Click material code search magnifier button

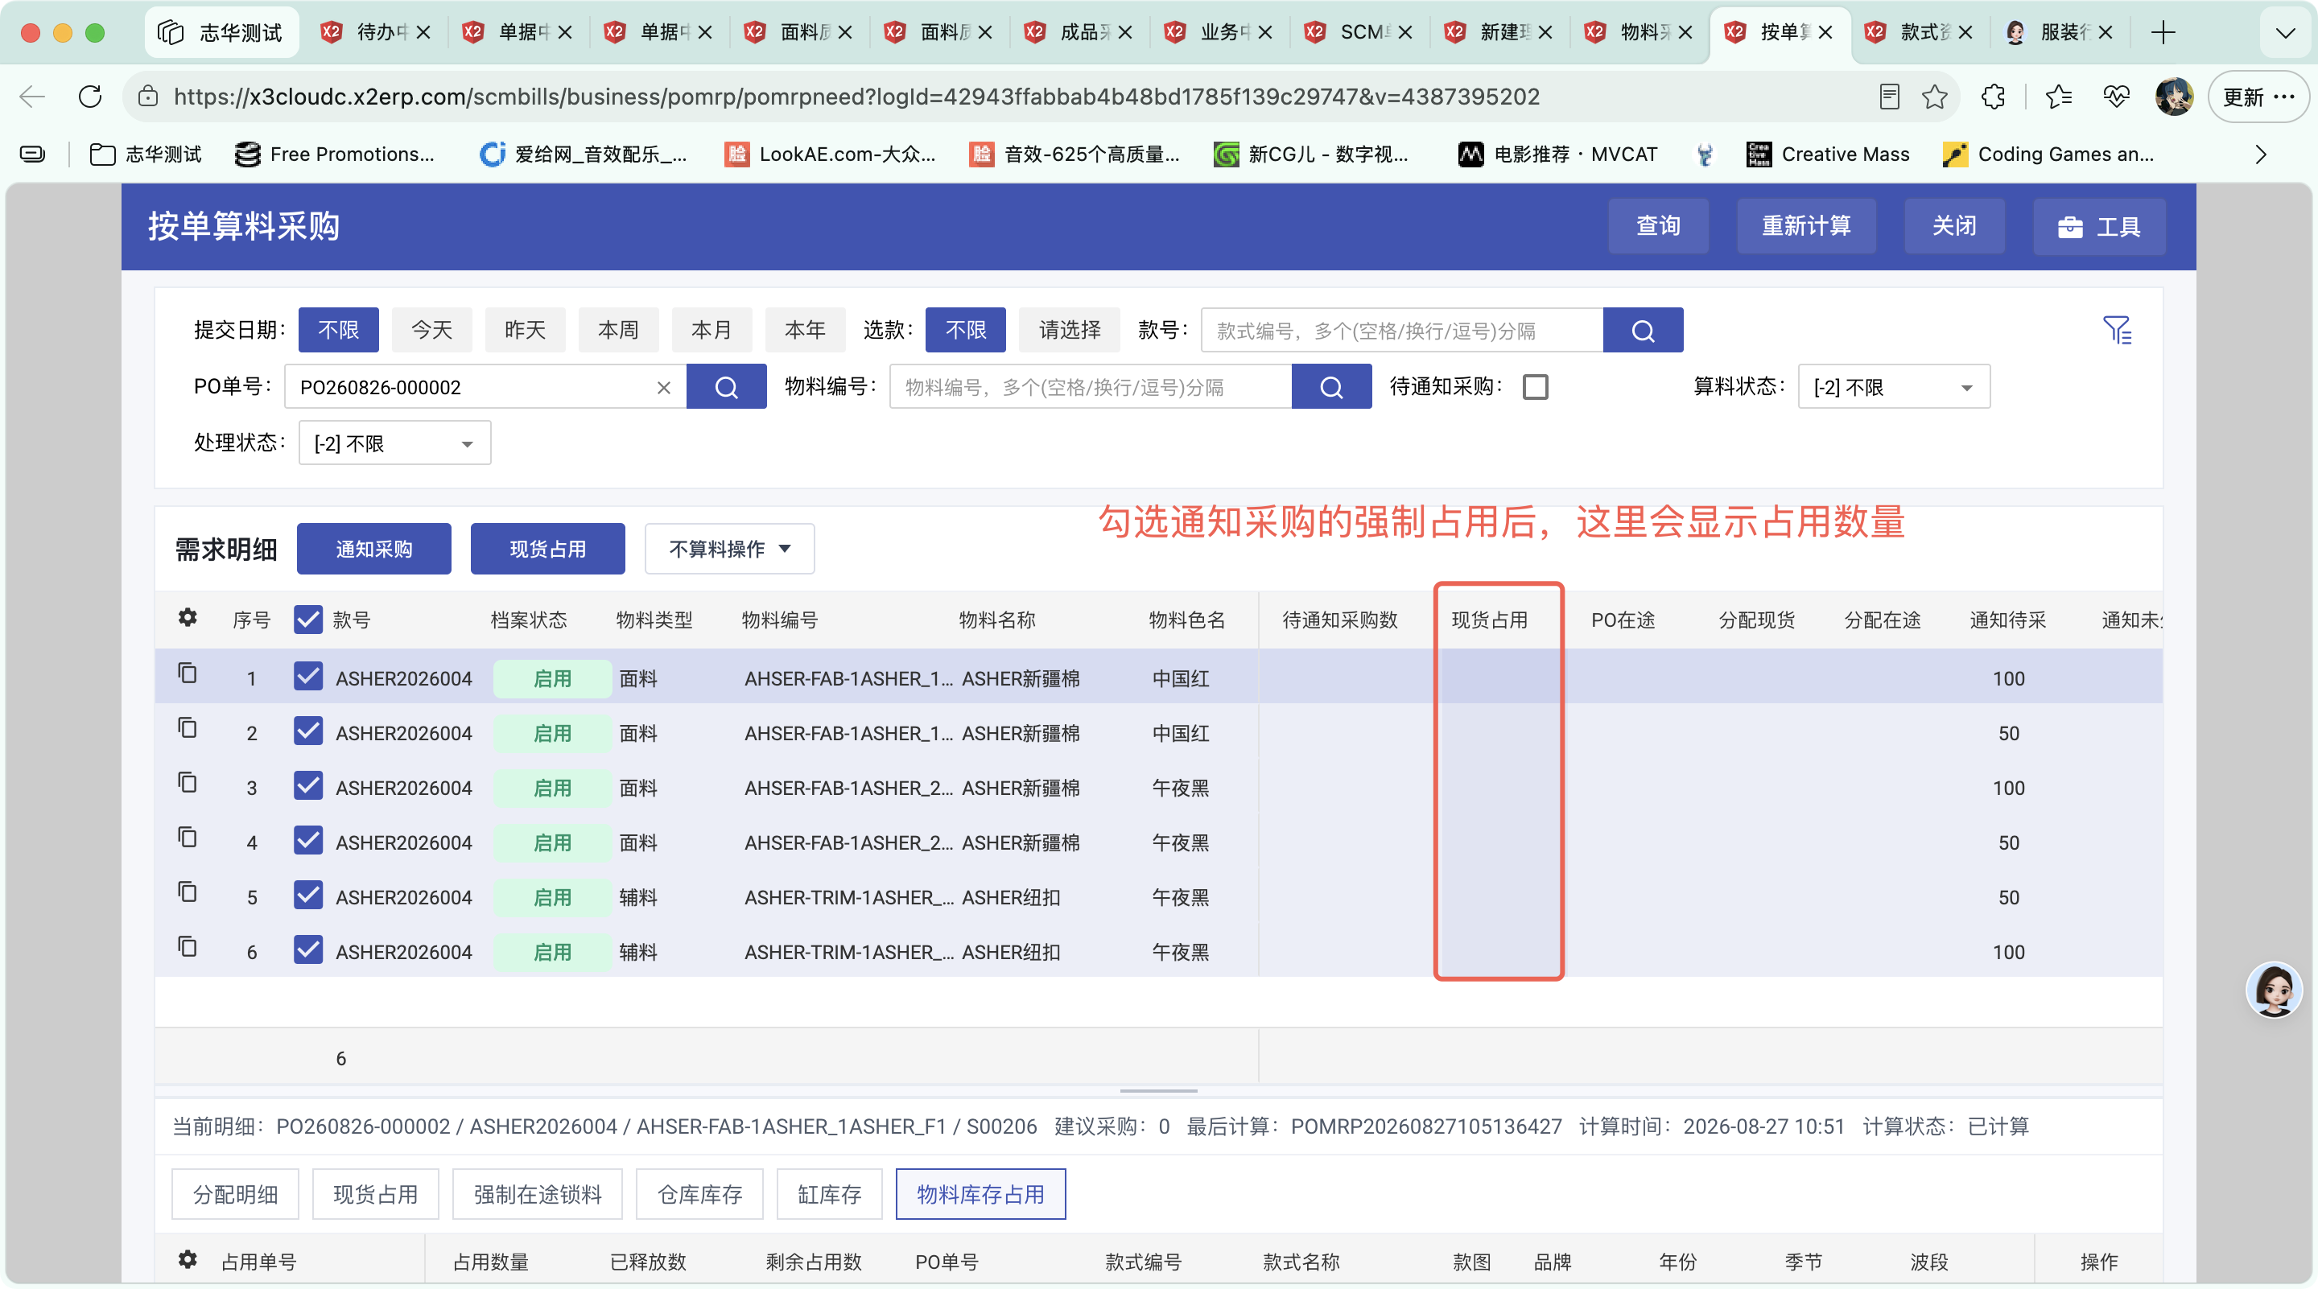(x=1331, y=387)
